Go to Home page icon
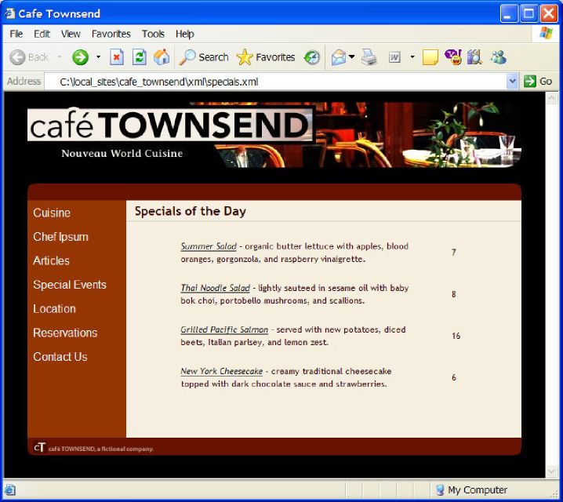 162,57
